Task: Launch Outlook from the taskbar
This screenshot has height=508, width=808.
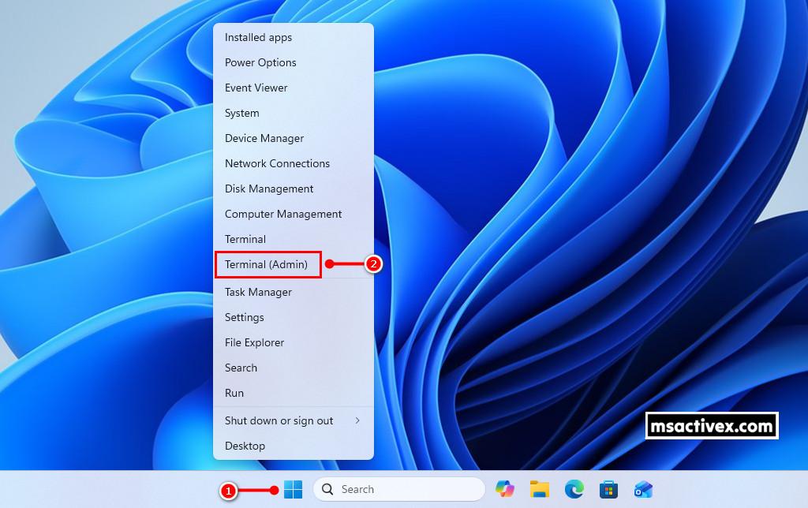Action: pos(643,489)
